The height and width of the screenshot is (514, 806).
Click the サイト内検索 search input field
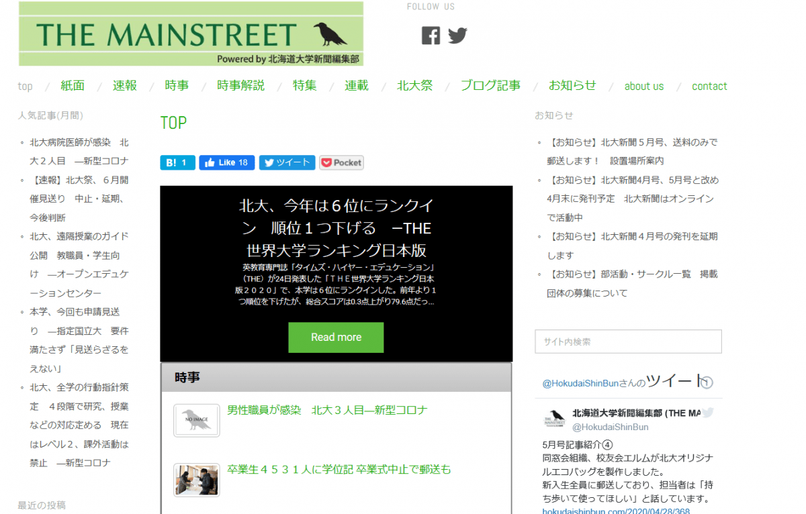pos(628,342)
